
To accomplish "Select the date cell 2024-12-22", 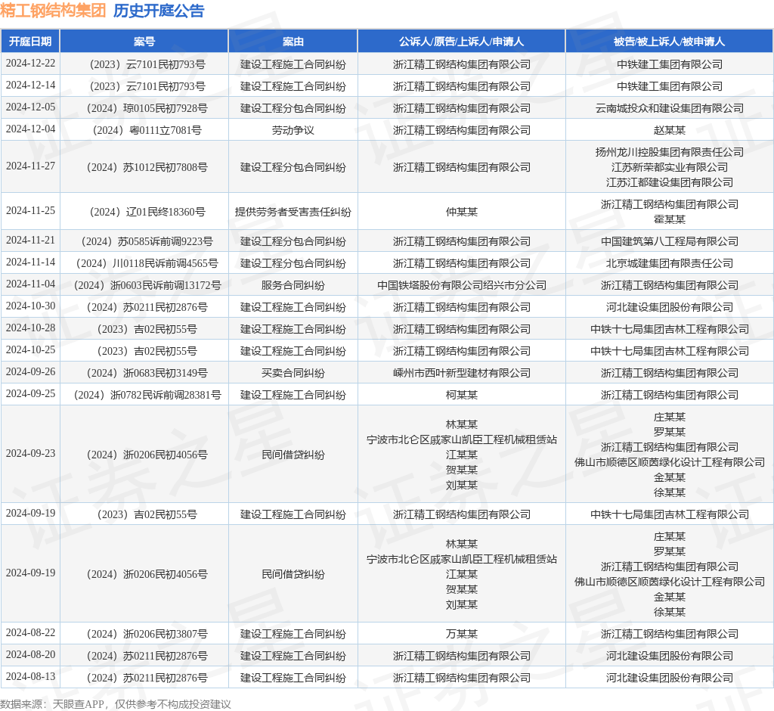I will [x=30, y=64].
